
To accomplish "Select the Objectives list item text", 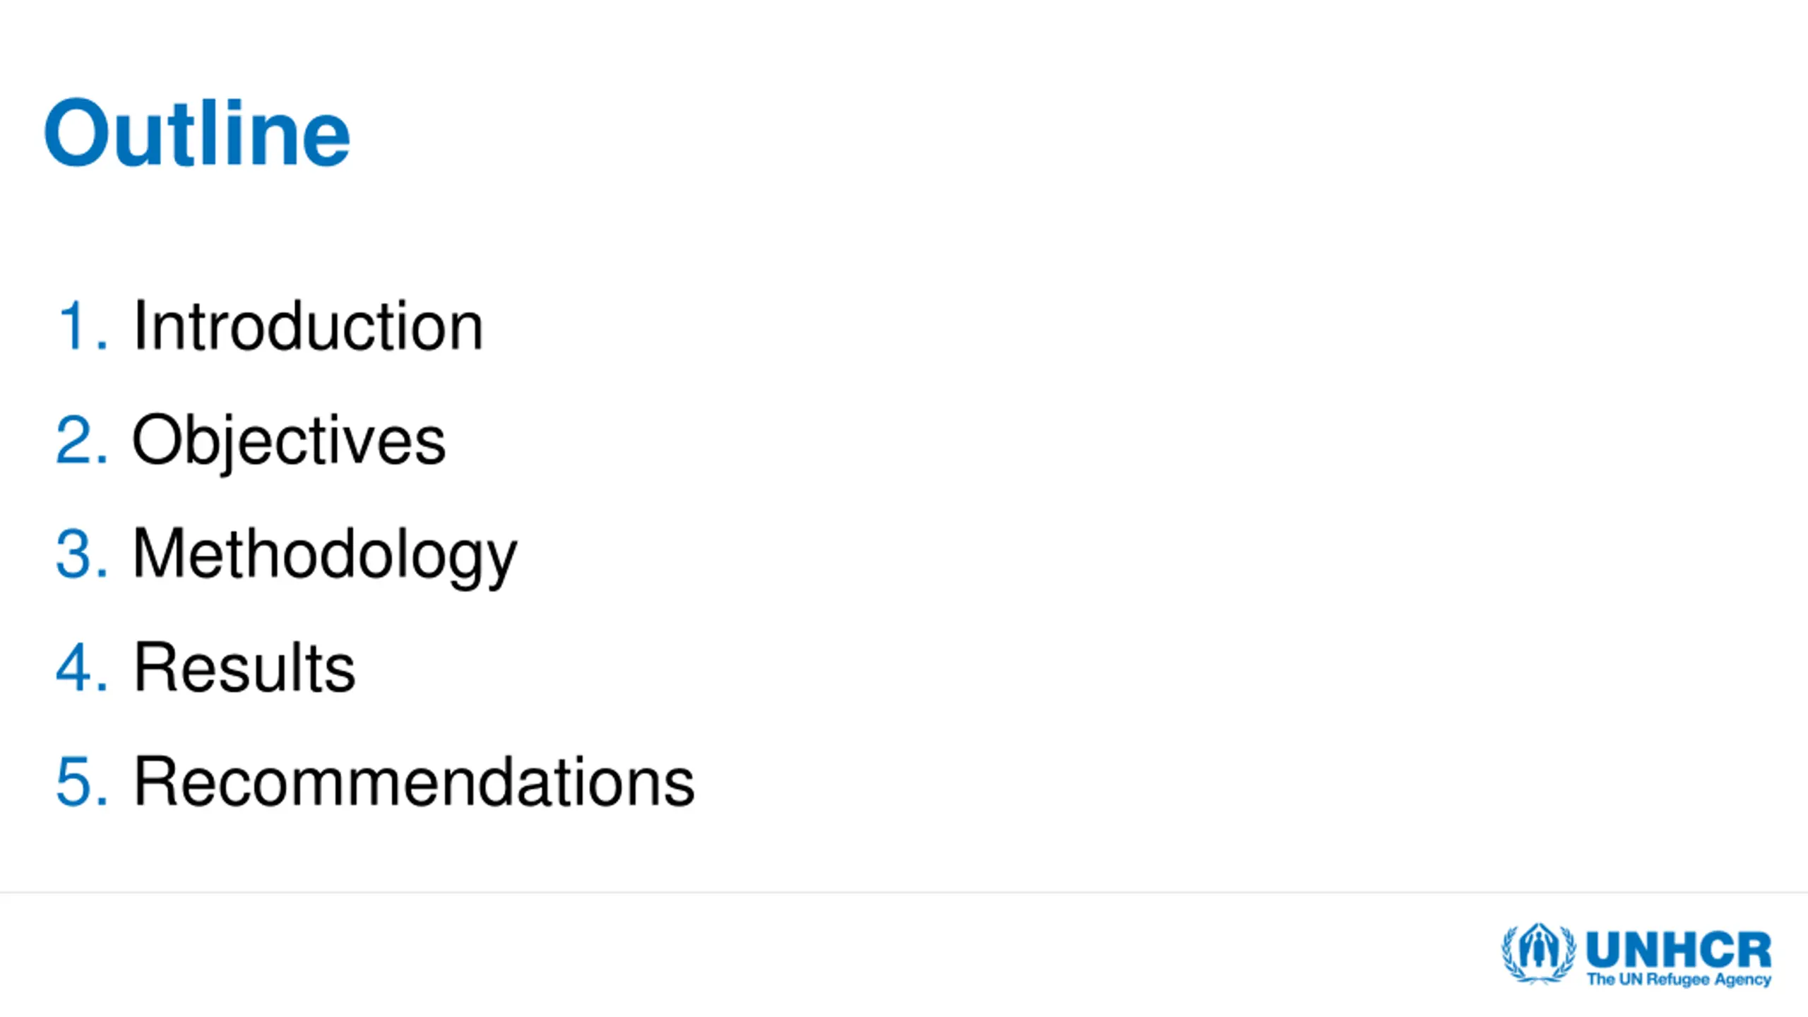I will coord(290,441).
